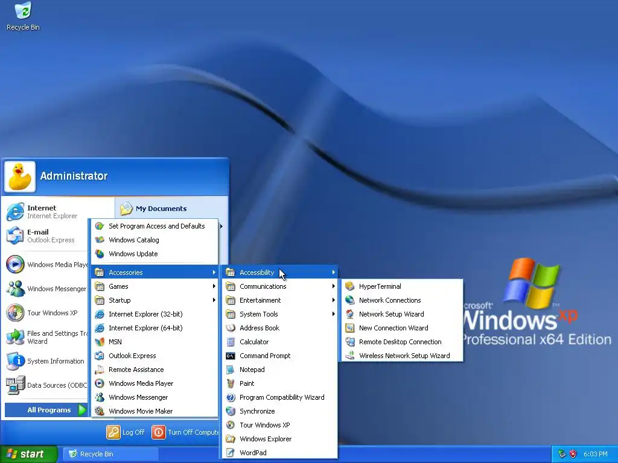Viewport: 618px width, 463px height.
Task: Expand the Communications submenu
Action: (x=280, y=286)
